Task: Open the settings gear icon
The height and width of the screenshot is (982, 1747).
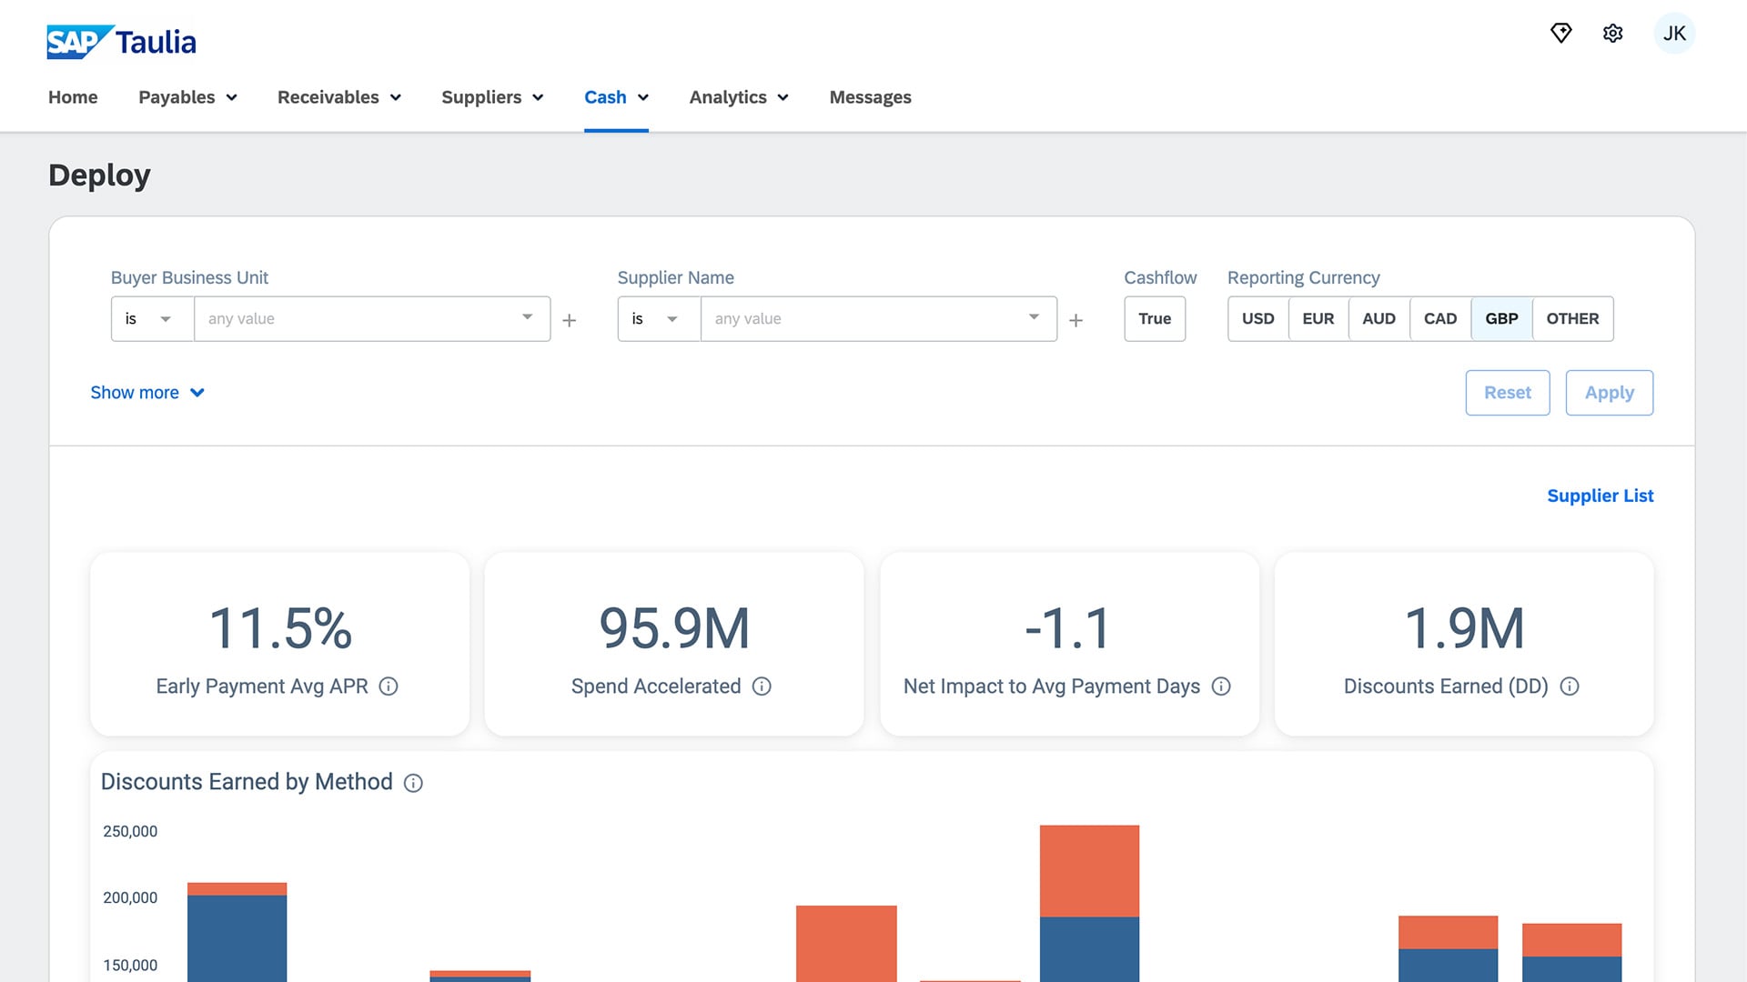Action: point(1612,34)
